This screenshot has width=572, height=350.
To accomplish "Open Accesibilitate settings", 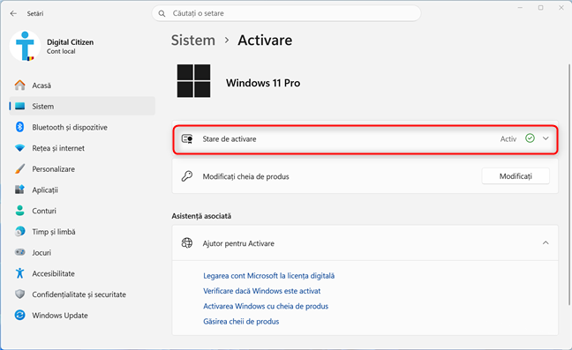I will point(82,273).
